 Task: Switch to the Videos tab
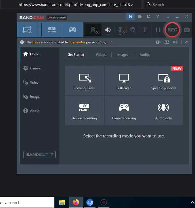point(101,55)
